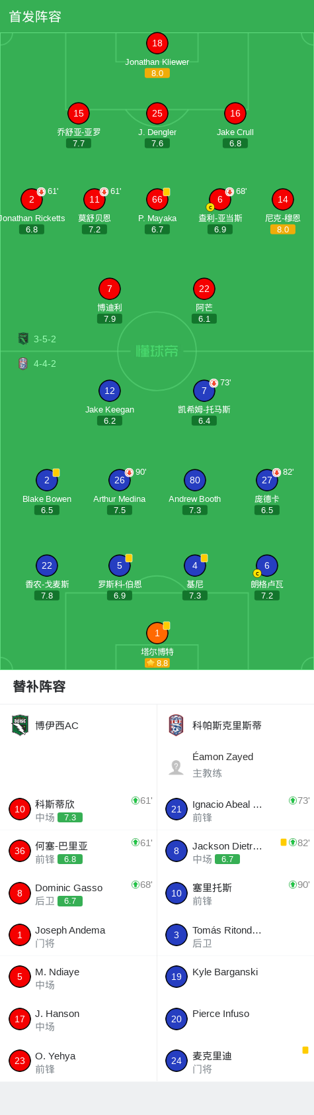Open substitute 科斯蒂欣 number 10 row
The image size is (314, 1115).
click(79, 810)
